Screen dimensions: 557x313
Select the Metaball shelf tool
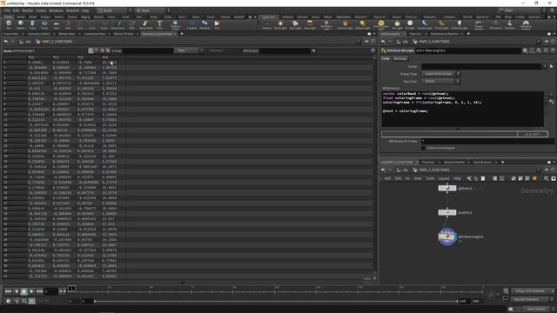click(205, 24)
